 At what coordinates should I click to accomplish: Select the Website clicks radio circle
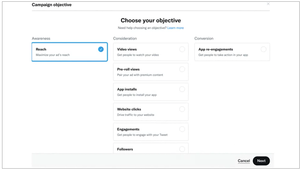coord(182,109)
